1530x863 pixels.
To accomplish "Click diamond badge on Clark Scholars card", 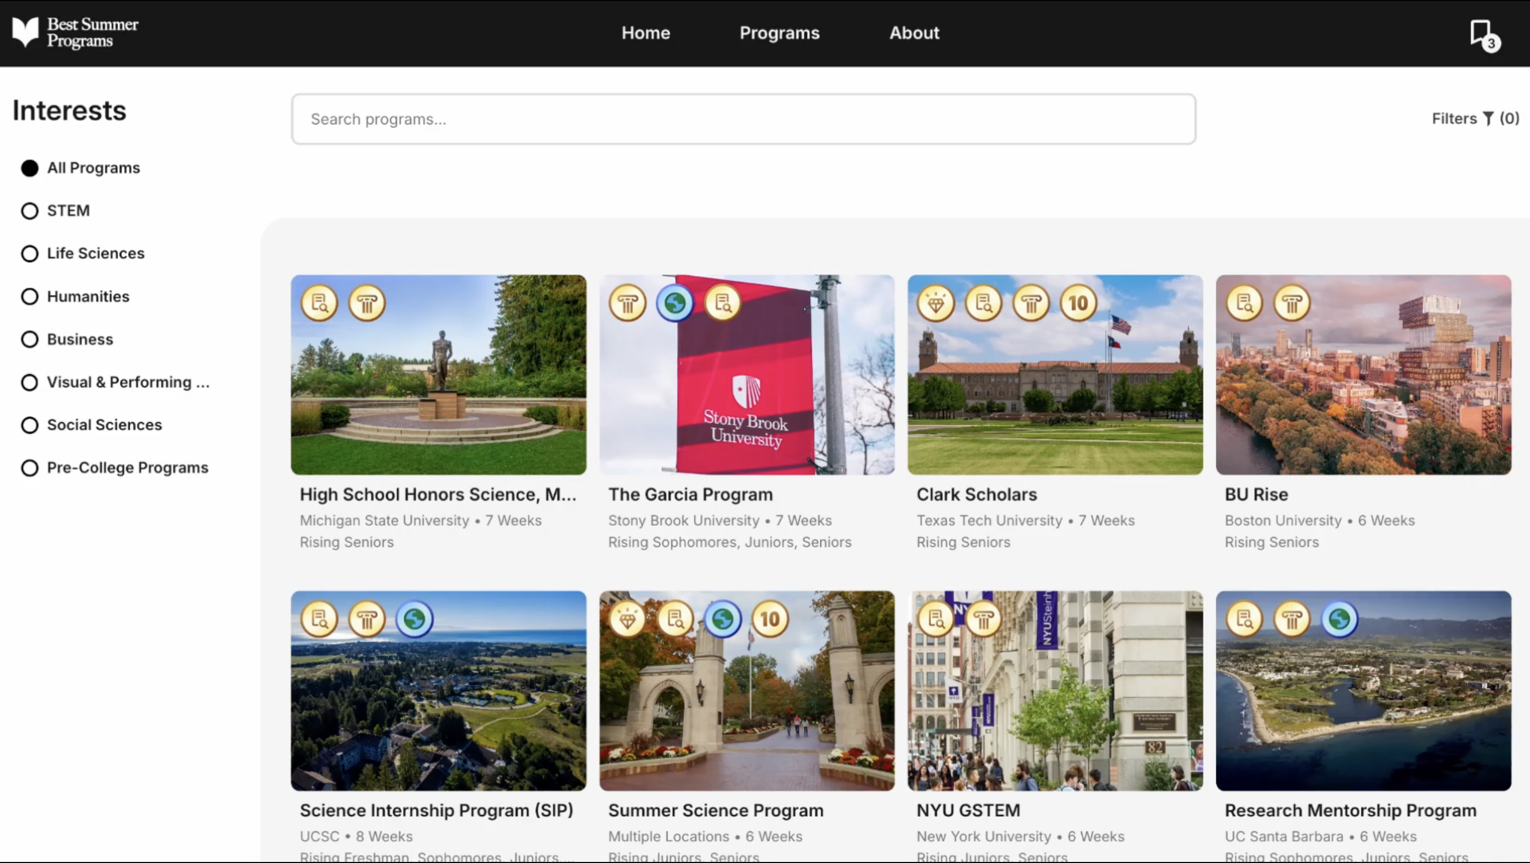I will coord(936,303).
